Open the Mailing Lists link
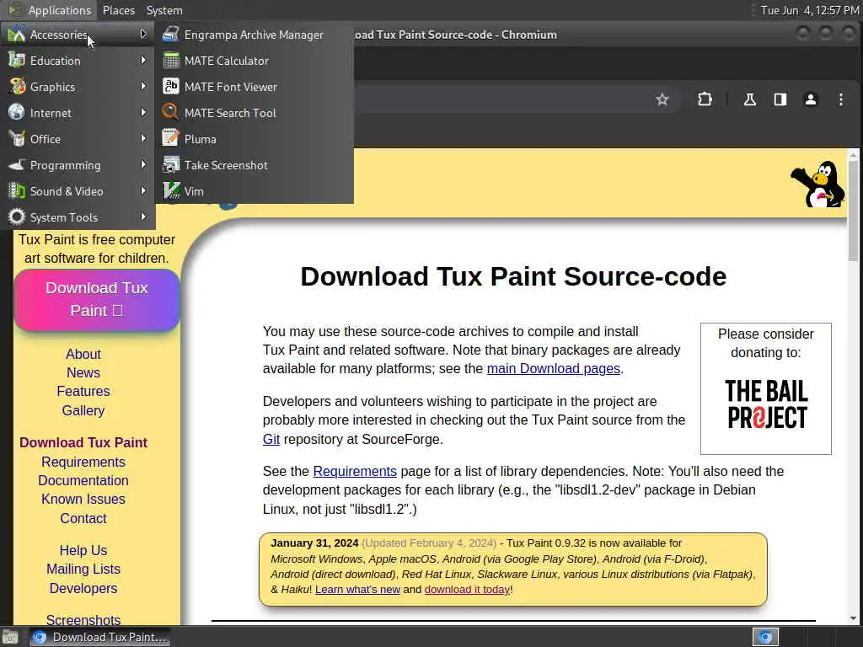The height and width of the screenshot is (647, 863). click(x=83, y=569)
